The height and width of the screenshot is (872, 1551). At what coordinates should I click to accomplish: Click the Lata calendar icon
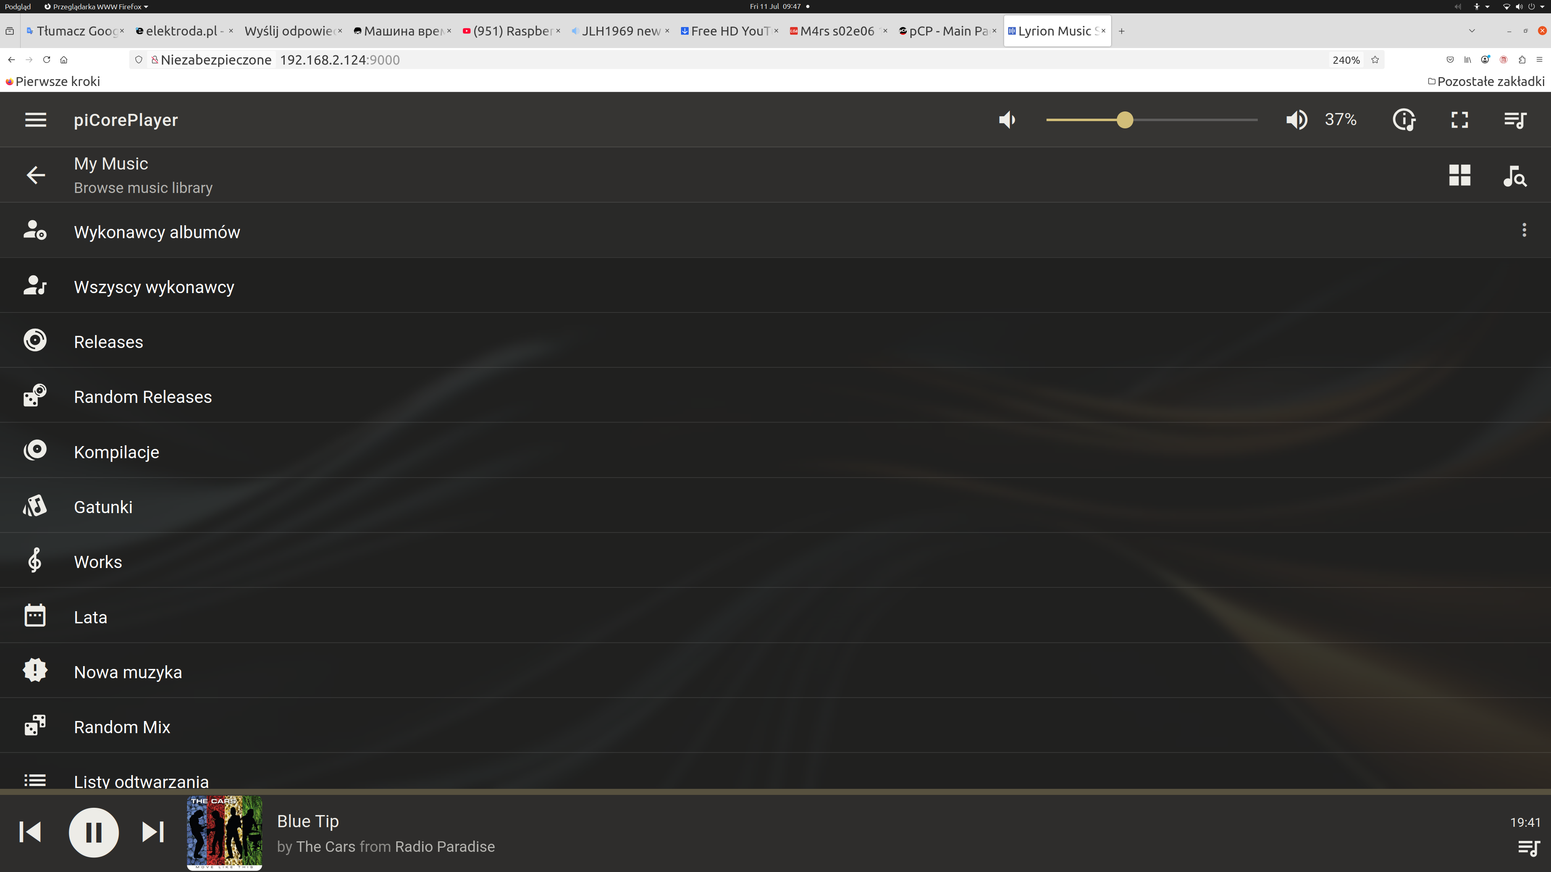pos(35,615)
